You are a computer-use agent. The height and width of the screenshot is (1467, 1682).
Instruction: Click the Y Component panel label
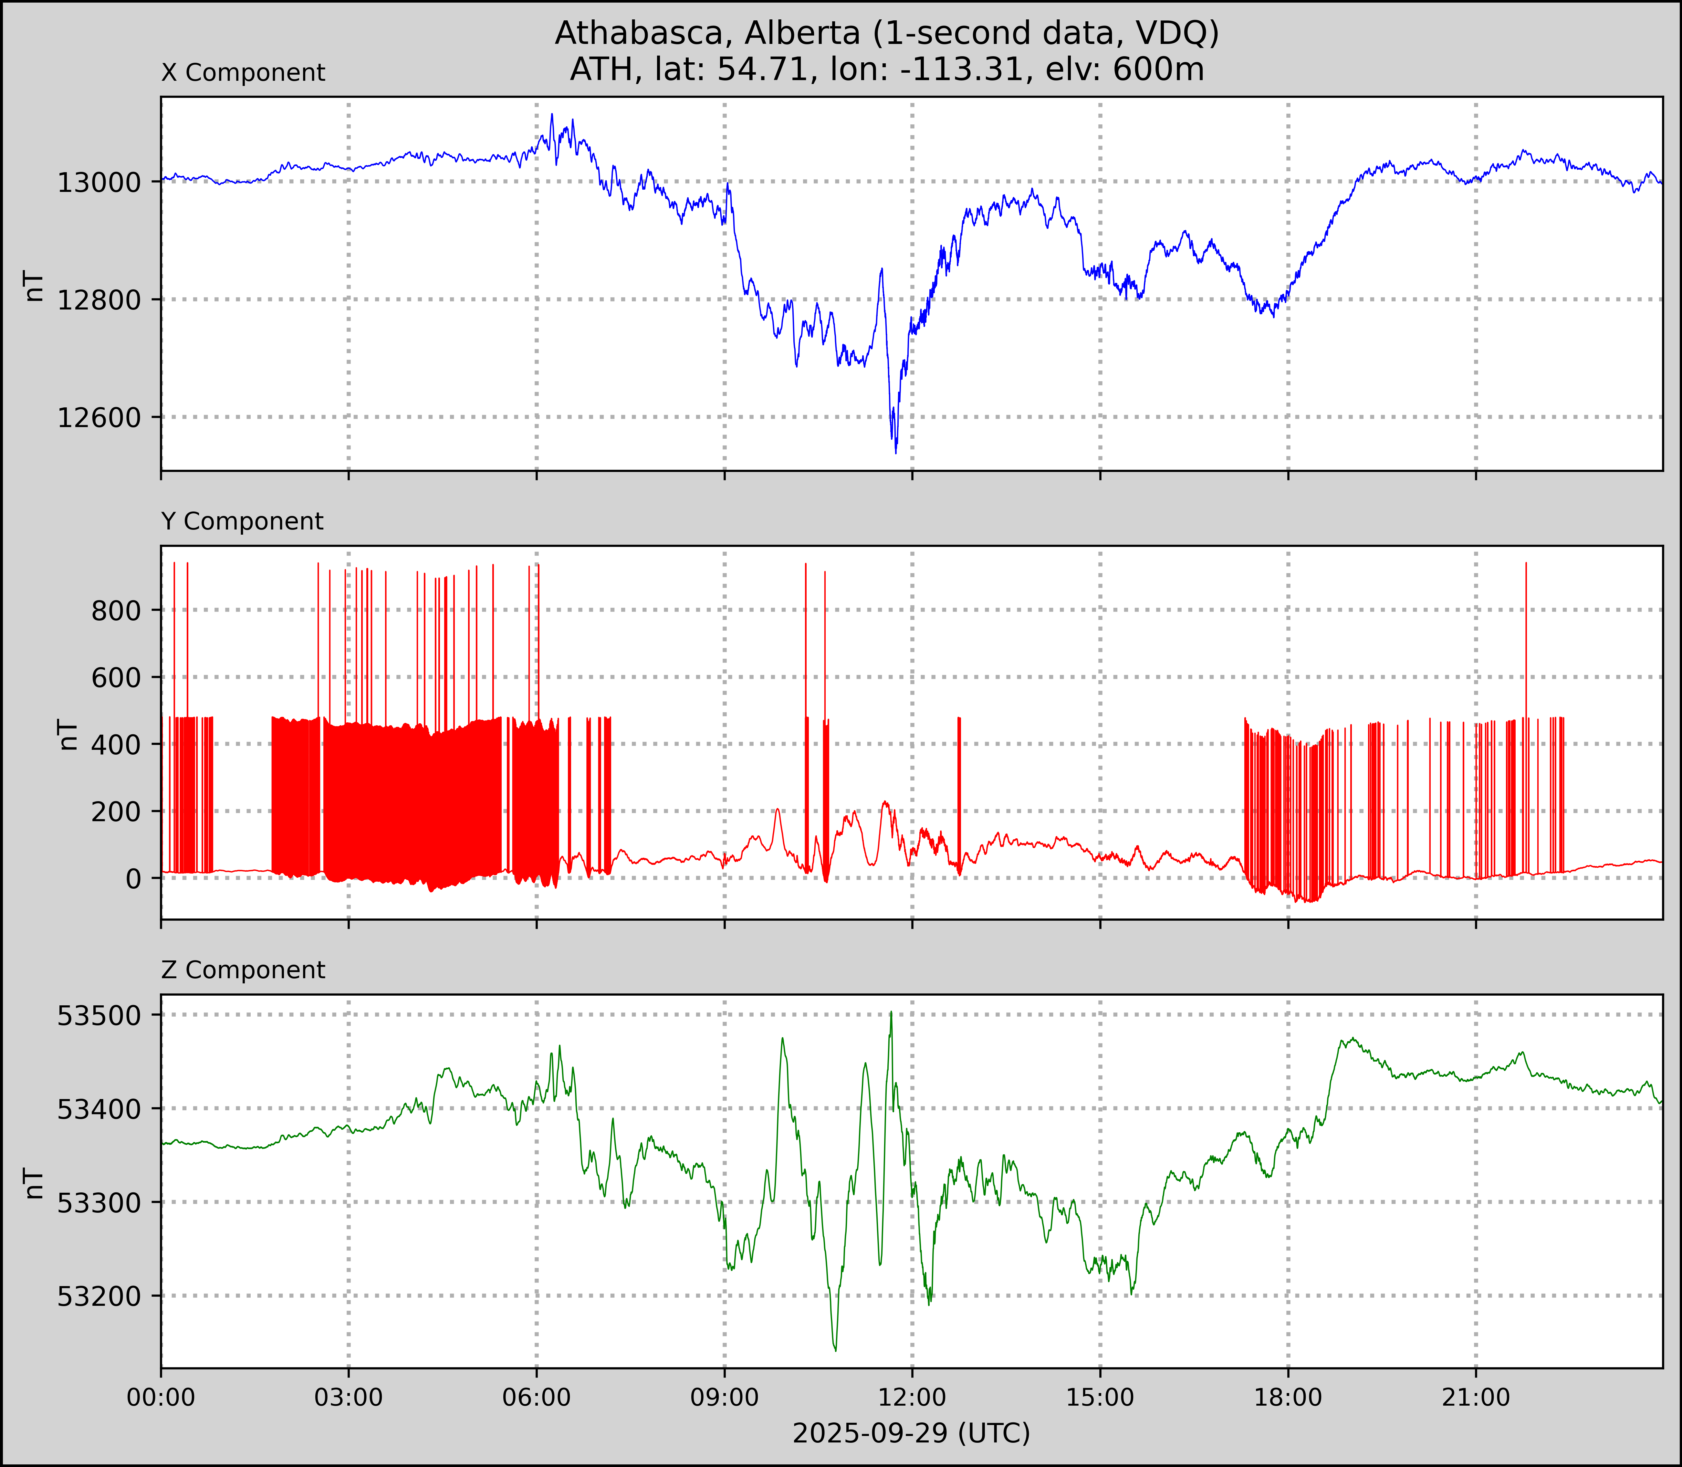[x=242, y=521]
